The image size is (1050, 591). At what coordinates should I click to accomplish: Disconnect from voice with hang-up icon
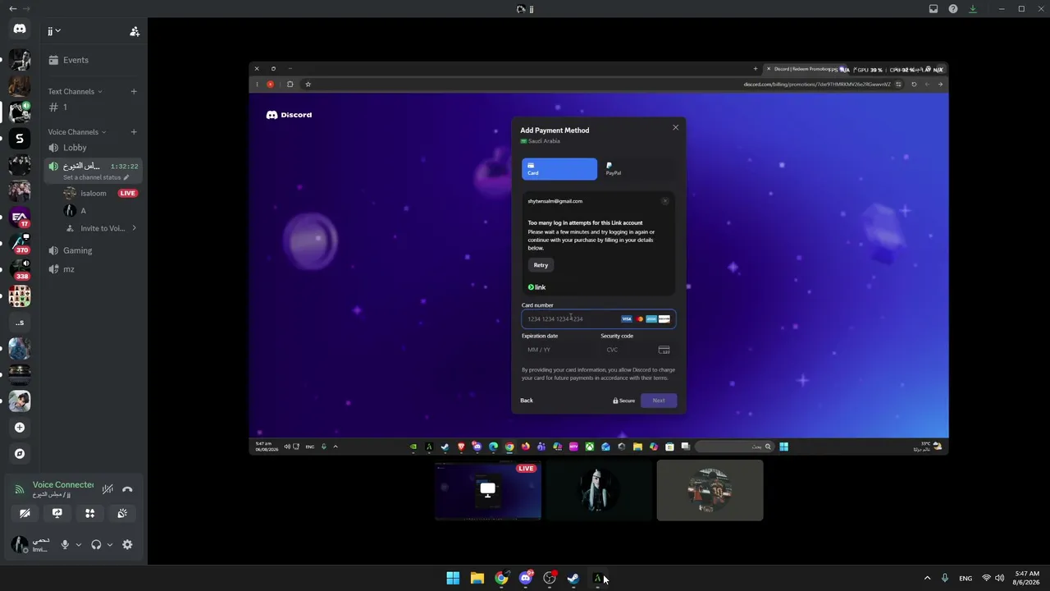click(x=127, y=489)
